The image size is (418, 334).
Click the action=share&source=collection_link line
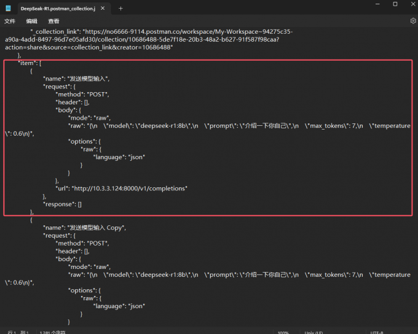(89, 47)
